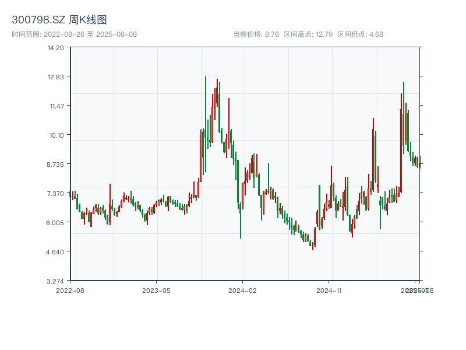This screenshot has height=350, width=466.
Task: Click the current price value 当前价格: 8.76
Action: 256,34
